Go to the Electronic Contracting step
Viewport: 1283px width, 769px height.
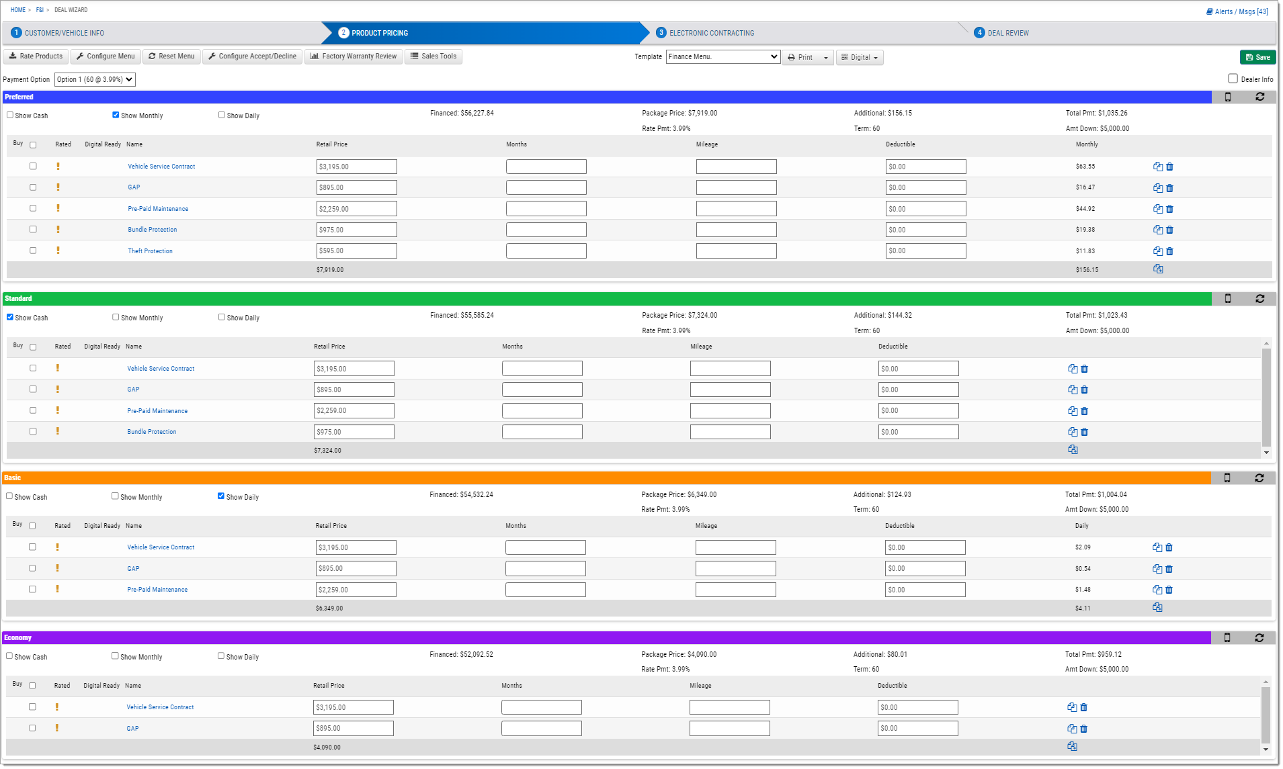coord(712,33)
